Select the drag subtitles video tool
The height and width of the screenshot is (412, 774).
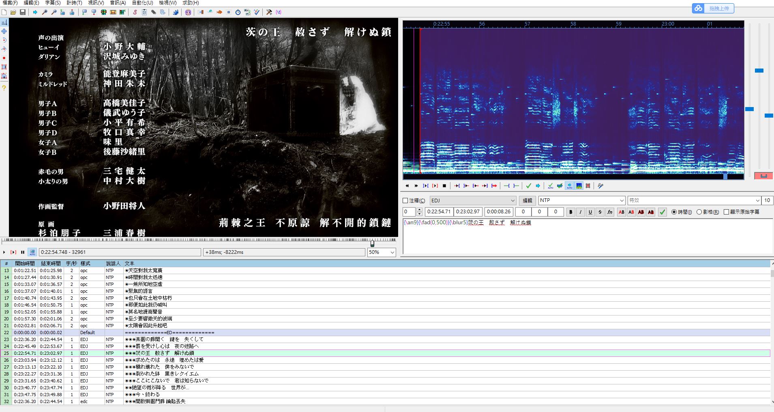4,31
